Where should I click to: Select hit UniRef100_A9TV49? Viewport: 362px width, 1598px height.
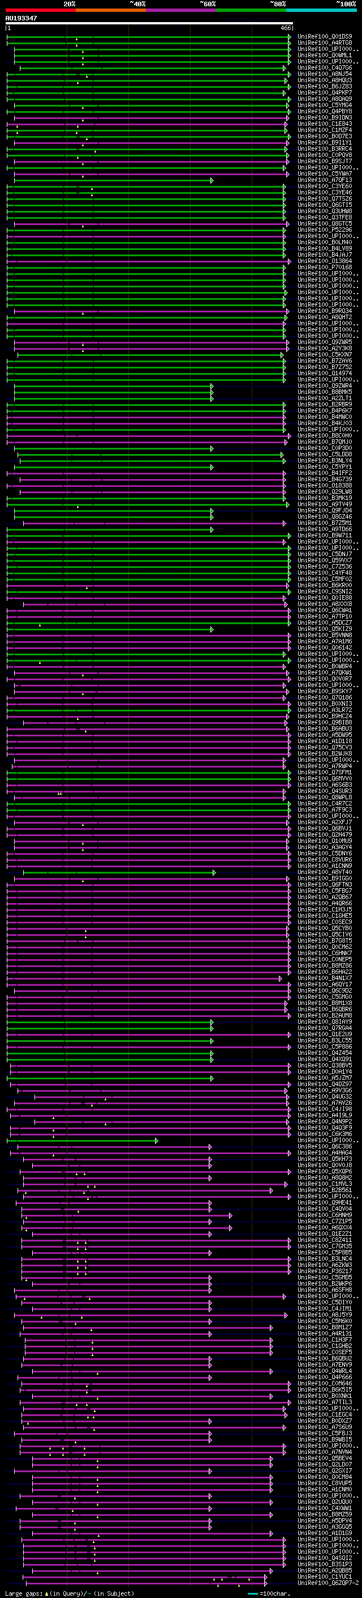325,504
